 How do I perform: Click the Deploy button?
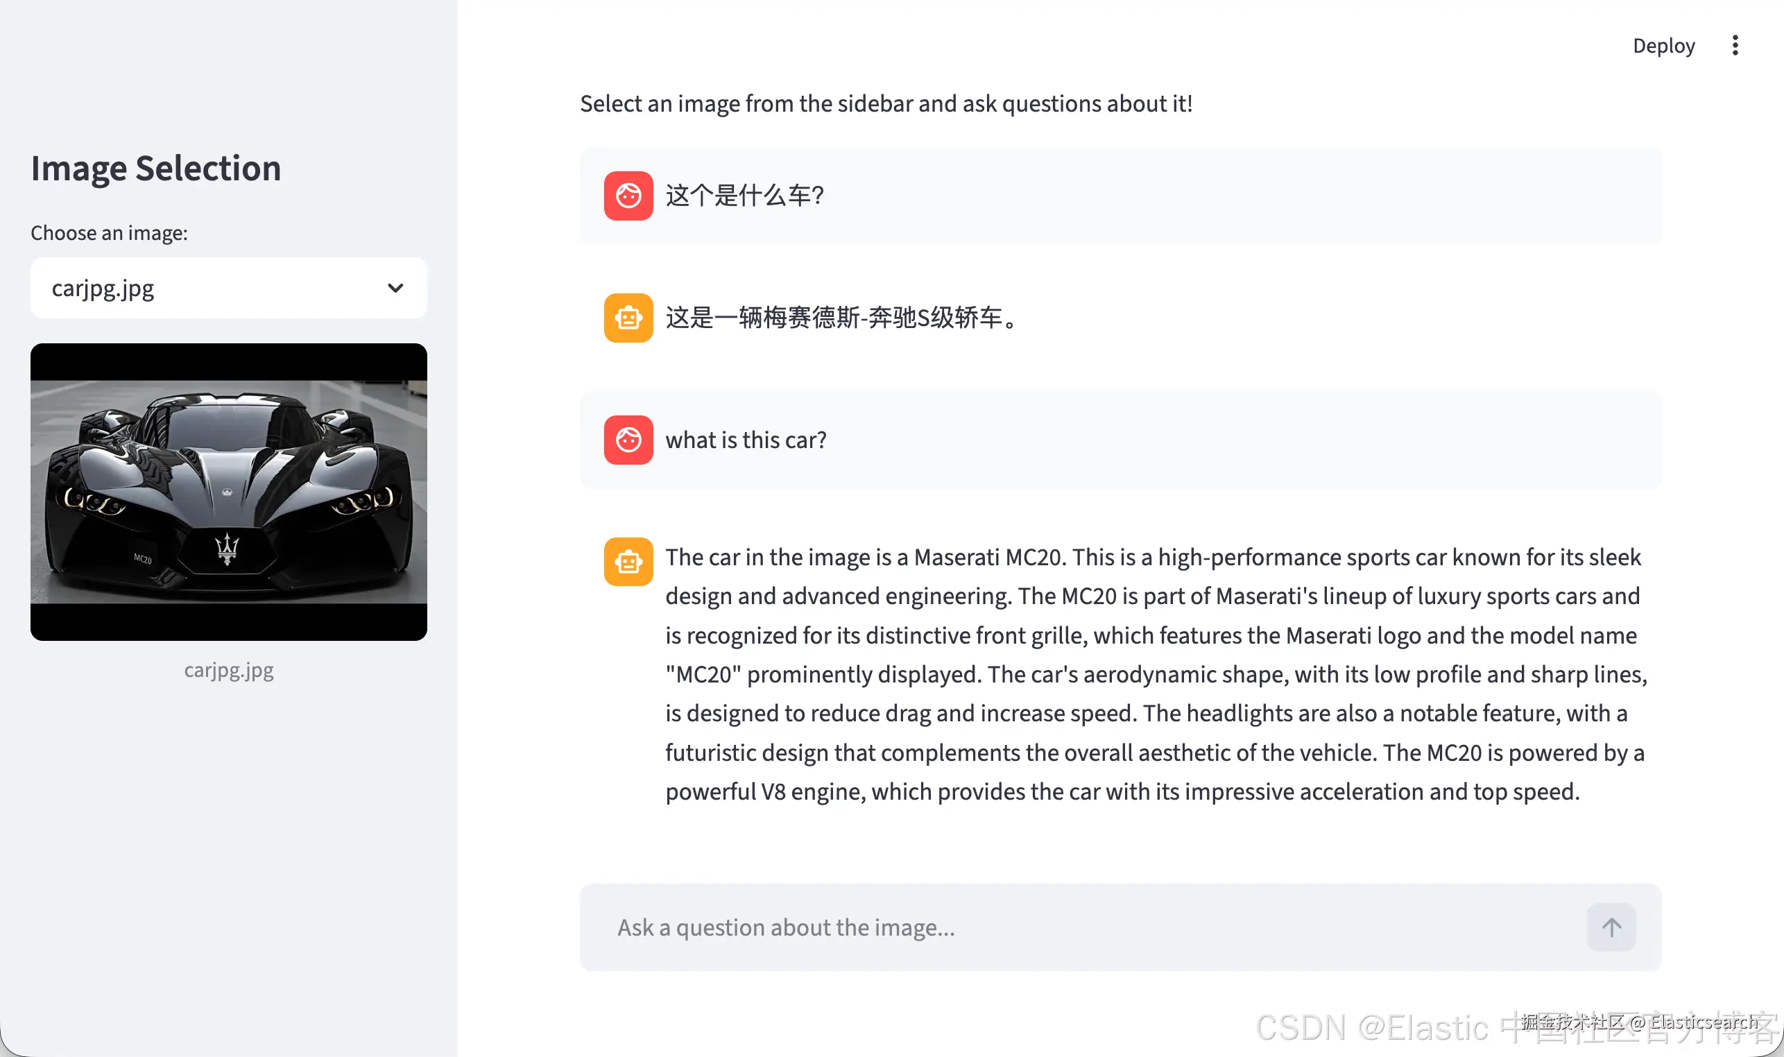coord(1663,46)
